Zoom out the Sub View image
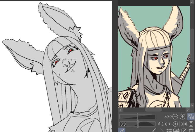Viewport: 195px width, 132px height. (175, 117)
